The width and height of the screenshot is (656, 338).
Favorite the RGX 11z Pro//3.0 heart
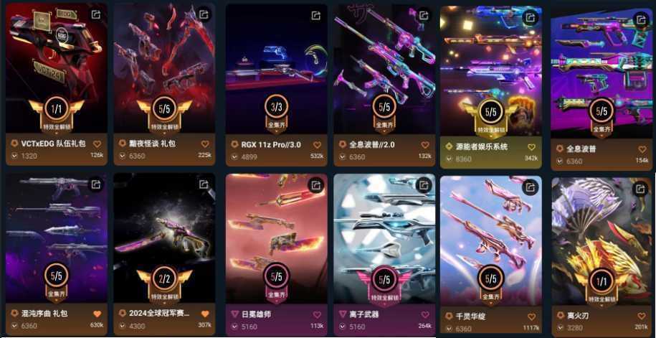pos(317,145)
